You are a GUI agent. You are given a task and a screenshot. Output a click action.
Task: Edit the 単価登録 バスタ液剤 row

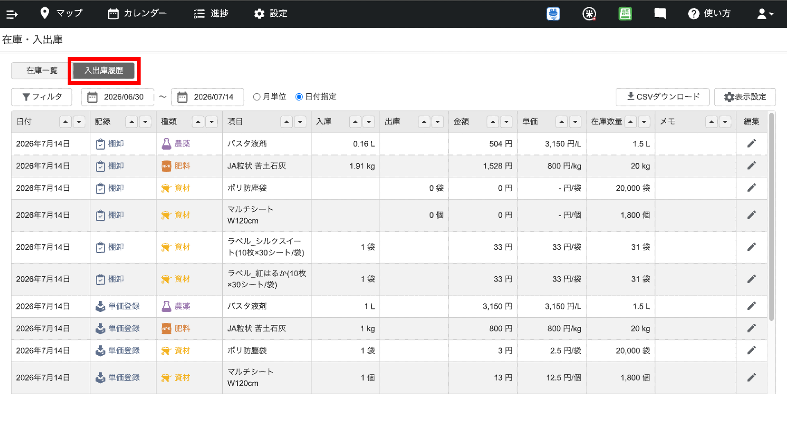(751, 306)
